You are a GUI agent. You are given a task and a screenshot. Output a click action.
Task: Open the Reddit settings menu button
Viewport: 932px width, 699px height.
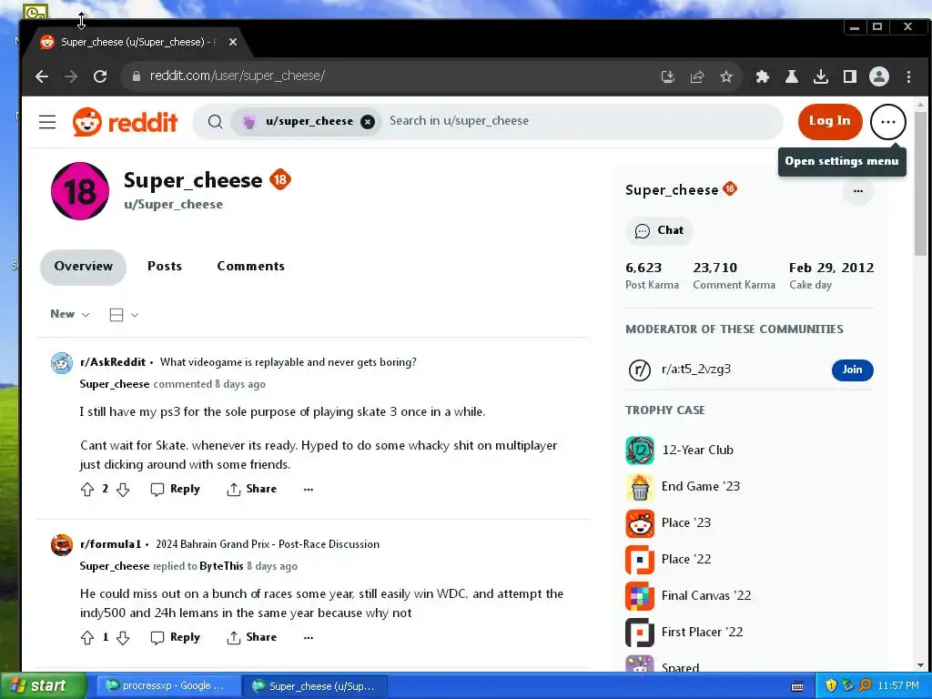(x=888, y=122)
